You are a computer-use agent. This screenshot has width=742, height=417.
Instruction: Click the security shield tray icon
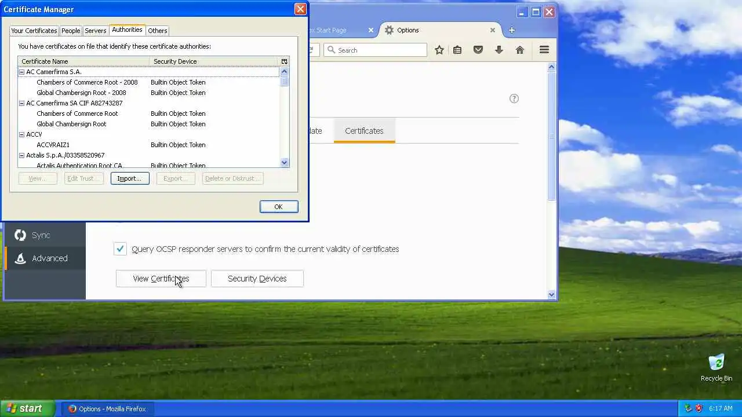(688, 409)
